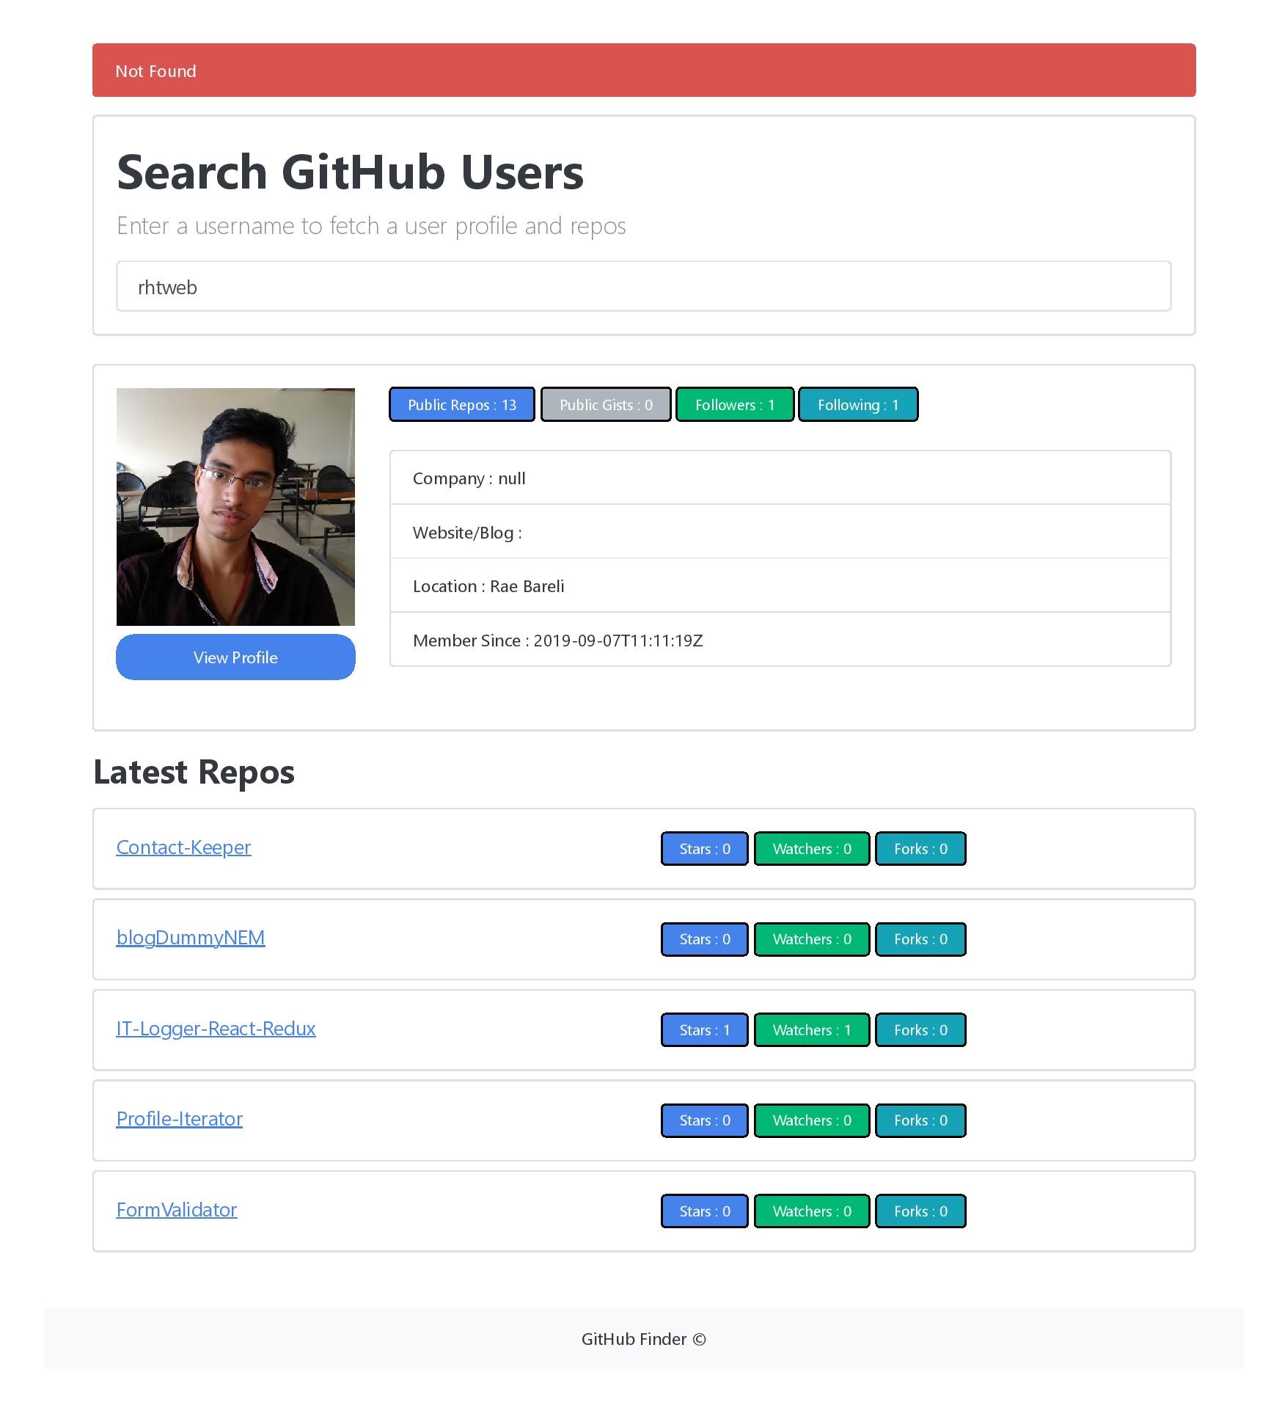The height and width of the screenshot is (1419, 1271).
Task: Click the 'GitHub Finder ©' footer text
Action: [643, 1339]
